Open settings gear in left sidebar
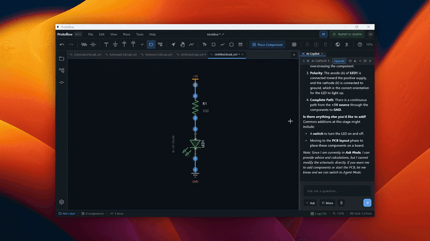This screenshot has width=430, height=241. [61, 202]
